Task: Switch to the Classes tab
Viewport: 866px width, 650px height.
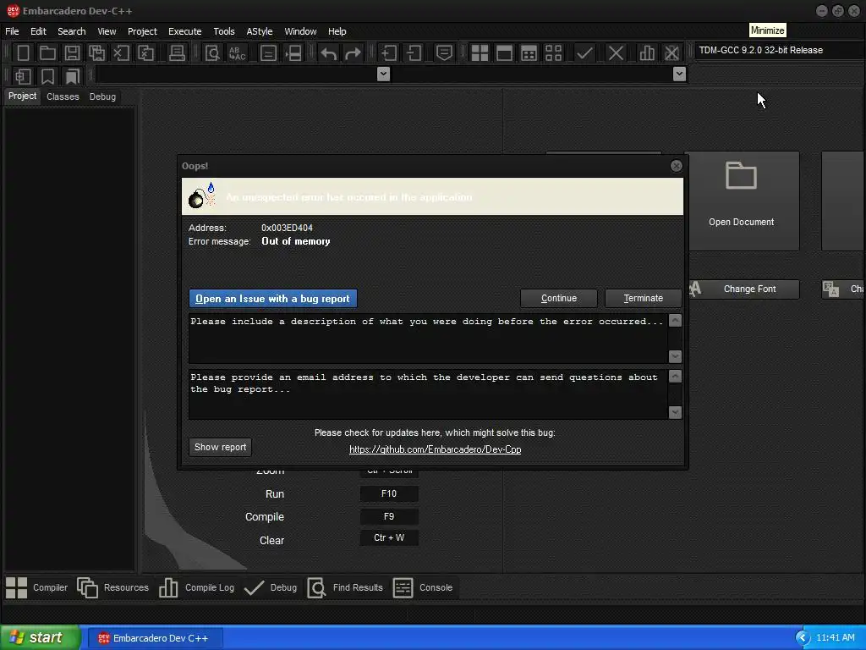Action: 63,96
